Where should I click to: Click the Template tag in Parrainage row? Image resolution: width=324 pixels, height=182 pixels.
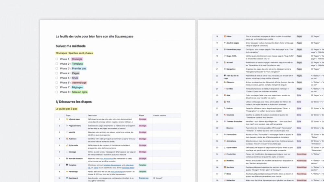[x=143, y=171]
